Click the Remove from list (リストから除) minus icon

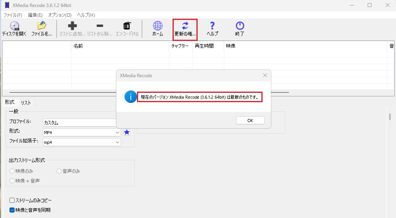(x=100, y=26)
